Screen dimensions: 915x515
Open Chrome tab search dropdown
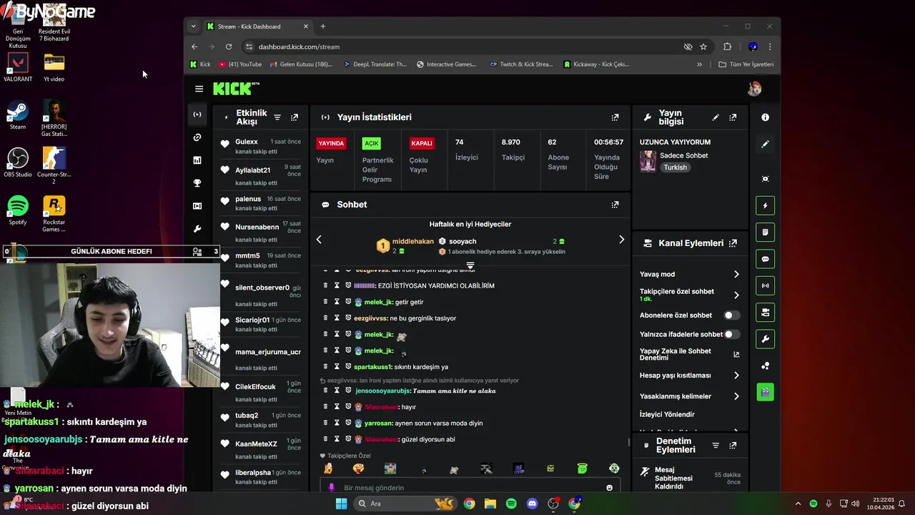pos(193,26)
